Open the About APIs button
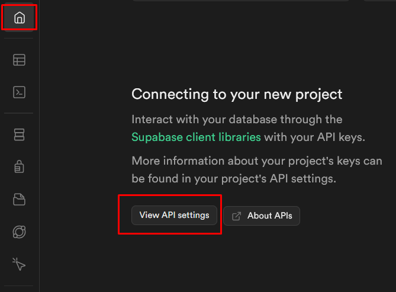The height and width of the screenshot is (292, 396). 262,216
